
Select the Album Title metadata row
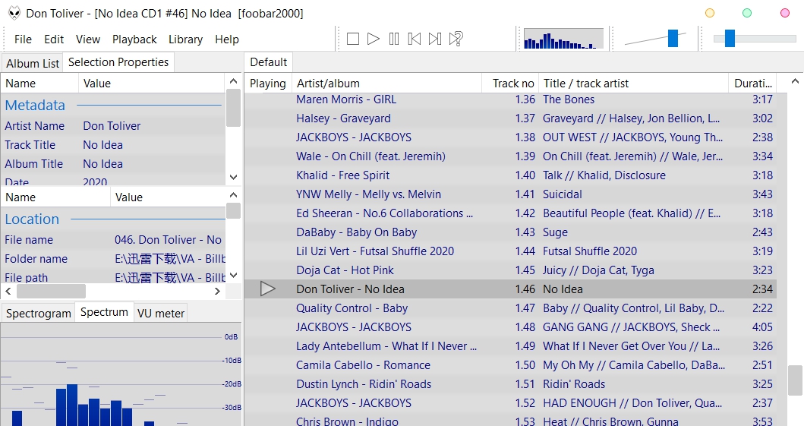(x=113, y=164)
